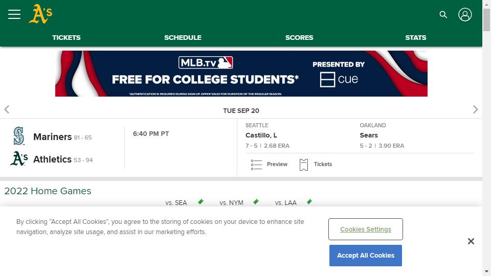The image size is (491, 276).
Task: Go to next game day with right chevron
Action: [x=475, y=109]
